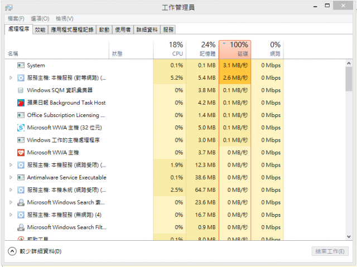This screenshot has height=267, width=357.
Task: Sort by the 狀態 column header
Action: click(x=131, y=50)
